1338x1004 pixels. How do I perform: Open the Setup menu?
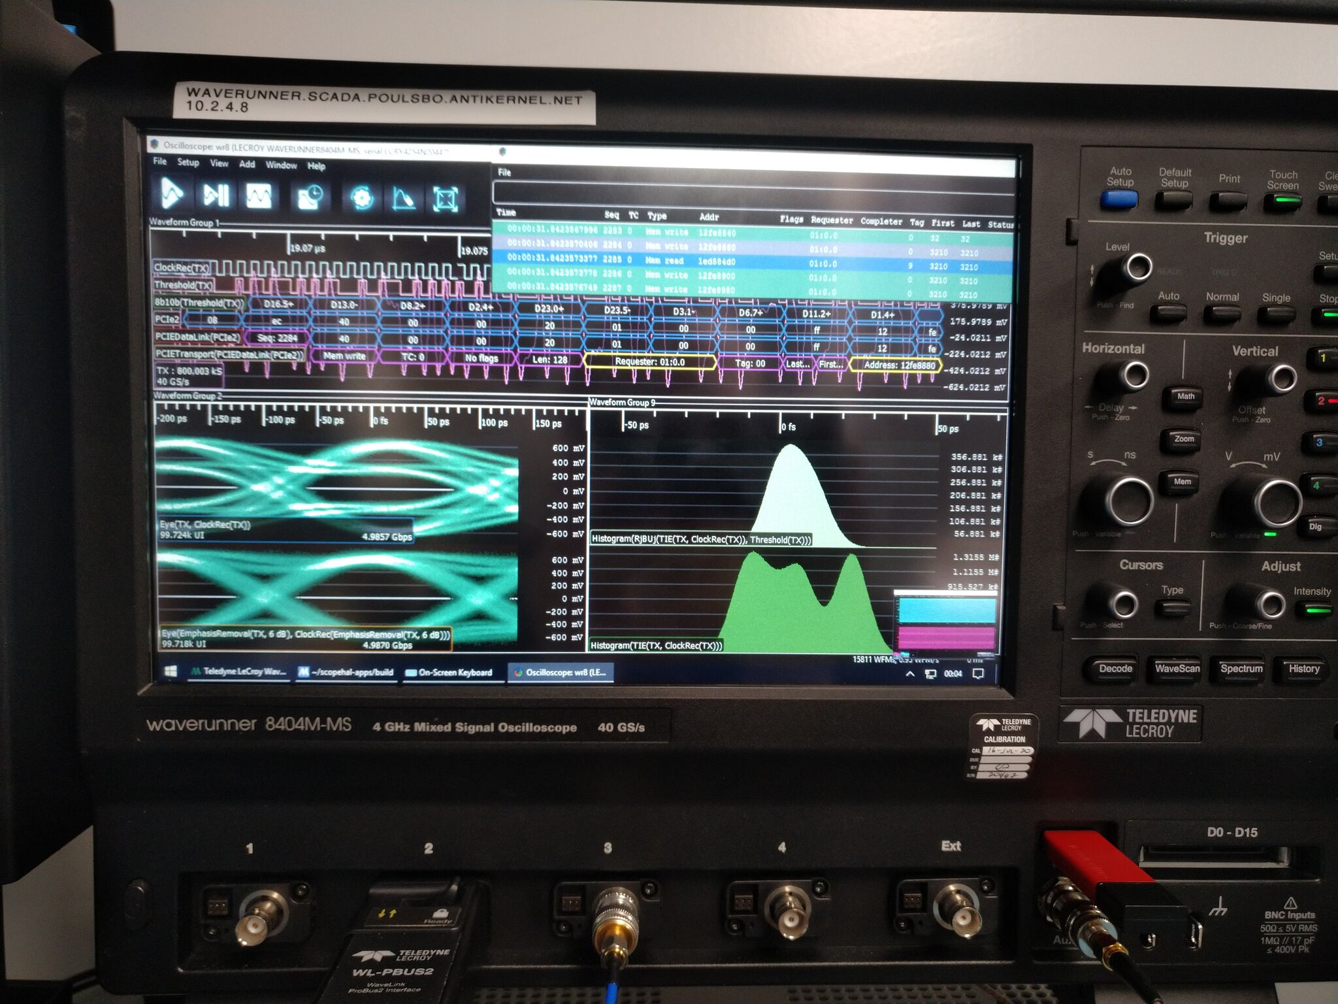(188, 162)
